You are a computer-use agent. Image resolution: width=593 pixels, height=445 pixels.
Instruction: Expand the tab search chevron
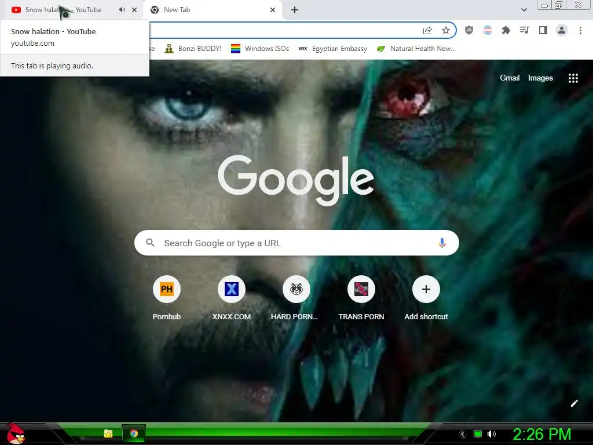click(524, 10)
